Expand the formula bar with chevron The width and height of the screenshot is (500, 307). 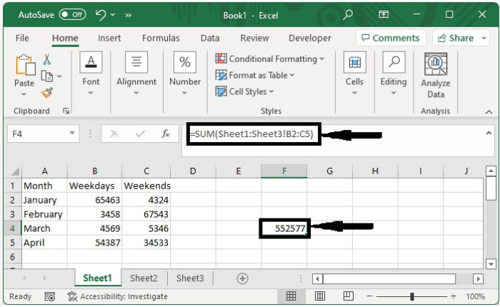pos(489,133)
